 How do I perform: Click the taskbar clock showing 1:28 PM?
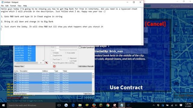tap(188, 105)
